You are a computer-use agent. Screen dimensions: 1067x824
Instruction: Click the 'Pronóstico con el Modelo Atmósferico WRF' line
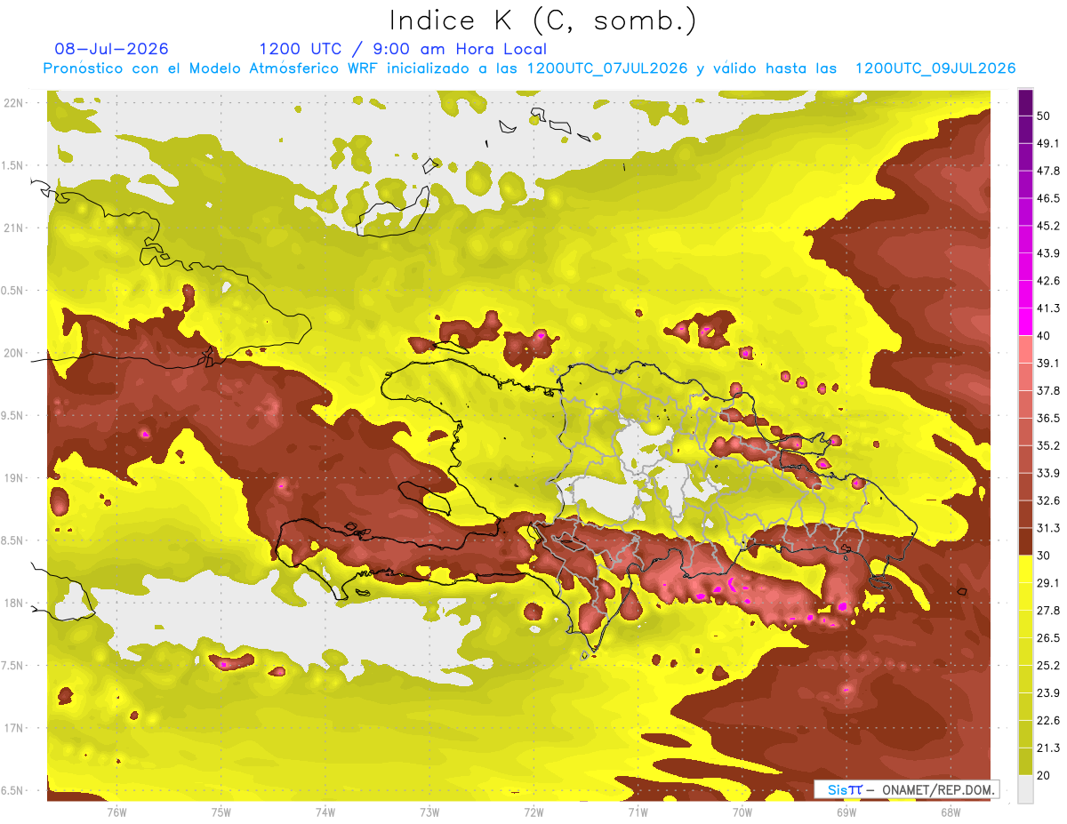[x=529, y=68]
